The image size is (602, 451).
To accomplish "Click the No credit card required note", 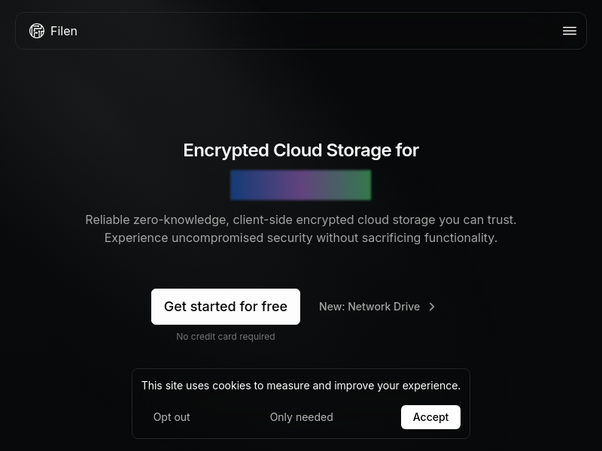I will (x=226, y=337).
